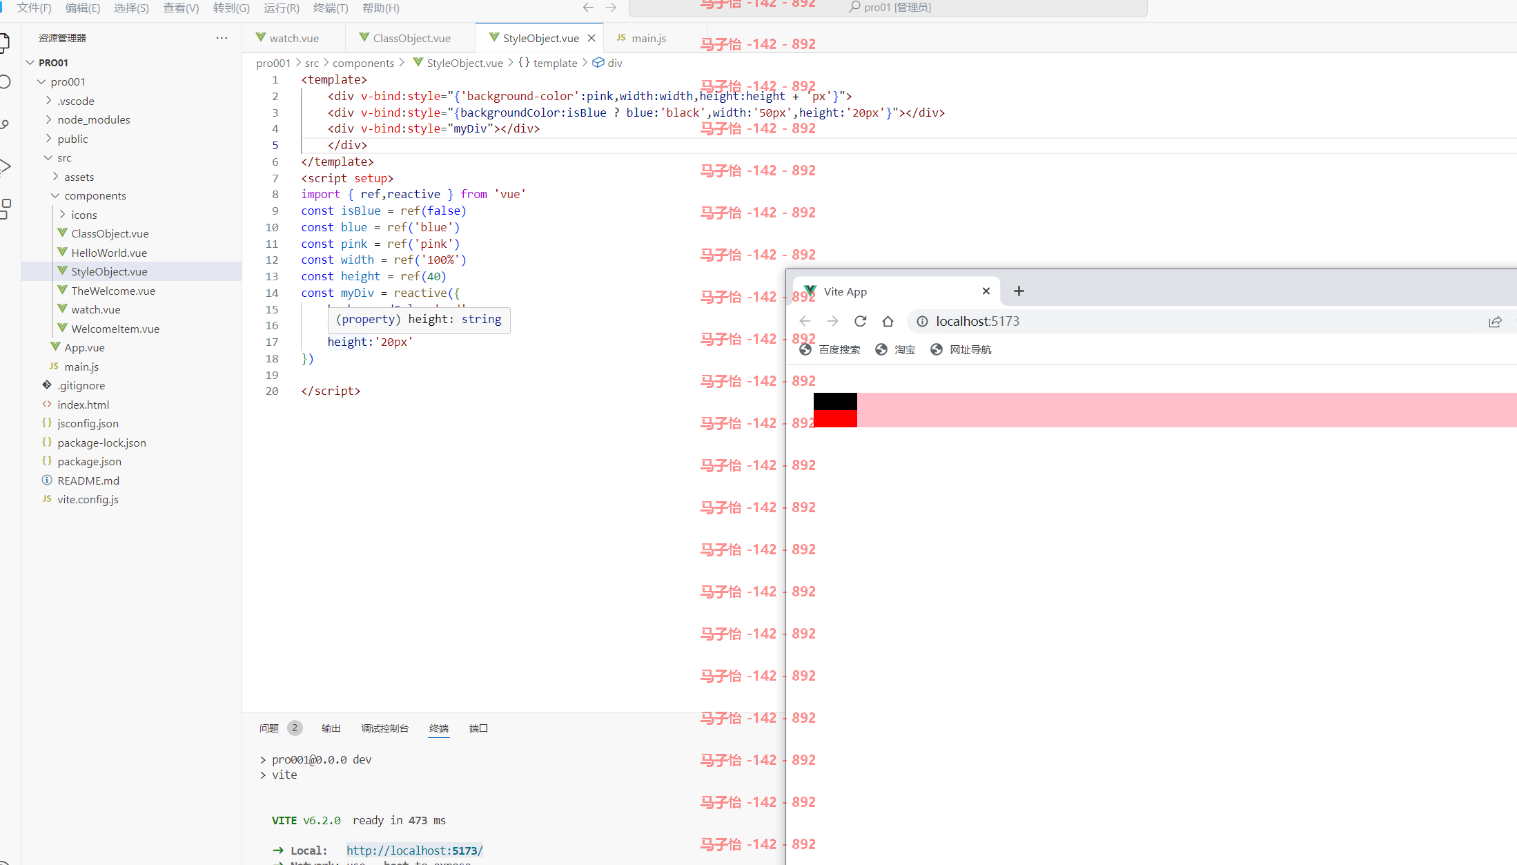Open a new browser tab

click(1019, 291)
